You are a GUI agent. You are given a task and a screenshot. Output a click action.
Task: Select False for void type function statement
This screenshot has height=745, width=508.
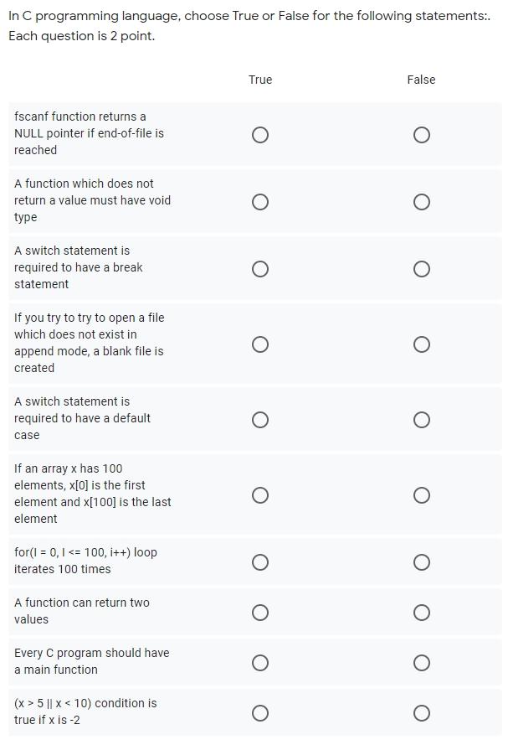pyautogui.click(x=421, y=202)
